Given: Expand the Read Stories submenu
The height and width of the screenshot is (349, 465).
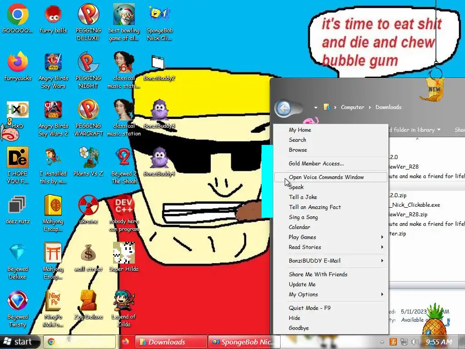Looking at the screenshot, I should pyautogui.click(x=331, y=247).
